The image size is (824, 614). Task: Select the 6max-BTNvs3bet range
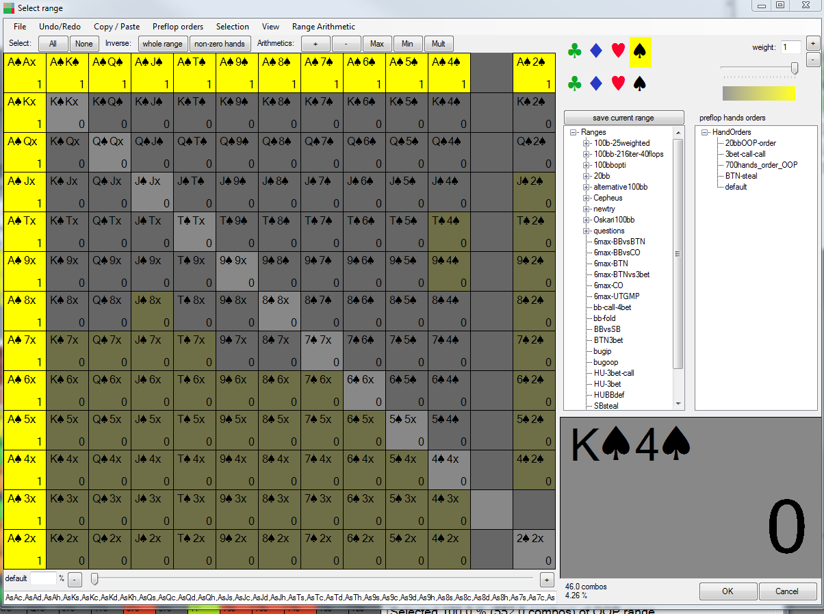621,274
